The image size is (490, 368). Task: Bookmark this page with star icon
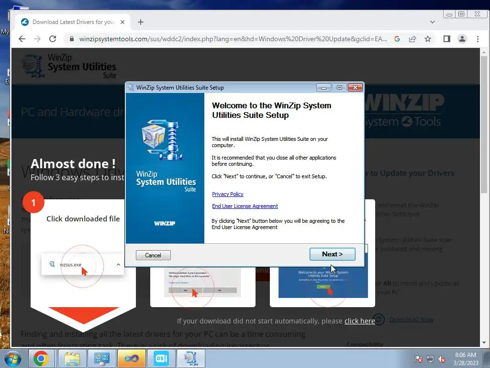coord(428,39)
